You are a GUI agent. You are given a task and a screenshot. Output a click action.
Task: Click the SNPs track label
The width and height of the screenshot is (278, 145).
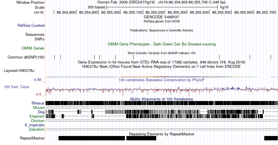(40, 39)
